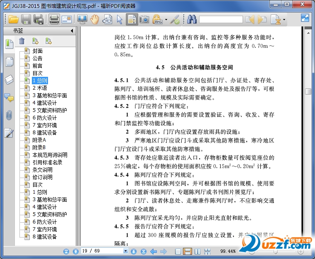Select the Hand tool
The image size is (315, 259).
click(94, 20)
